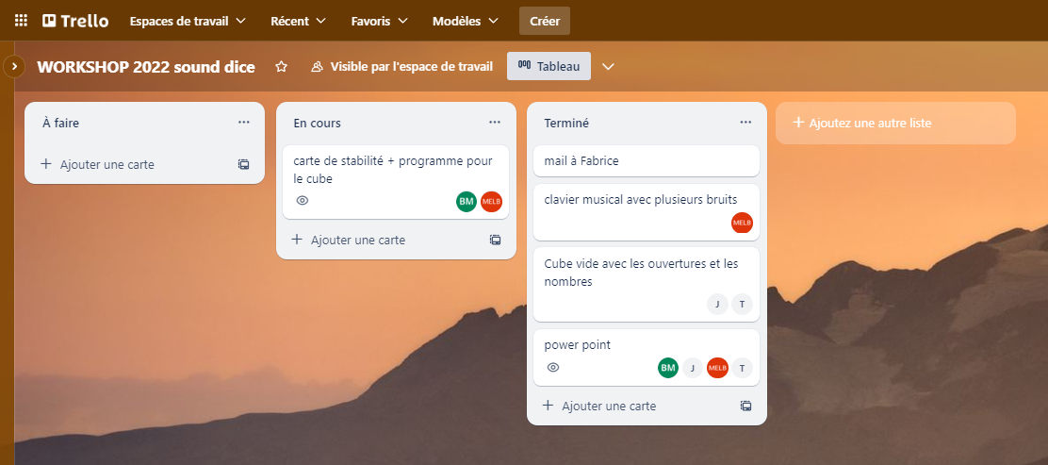Image resolution: width=1048 pixels, height=465 pixels.
Task: Star the WORKSHOP 2022 sound dice board
Action: pos(282,66)
